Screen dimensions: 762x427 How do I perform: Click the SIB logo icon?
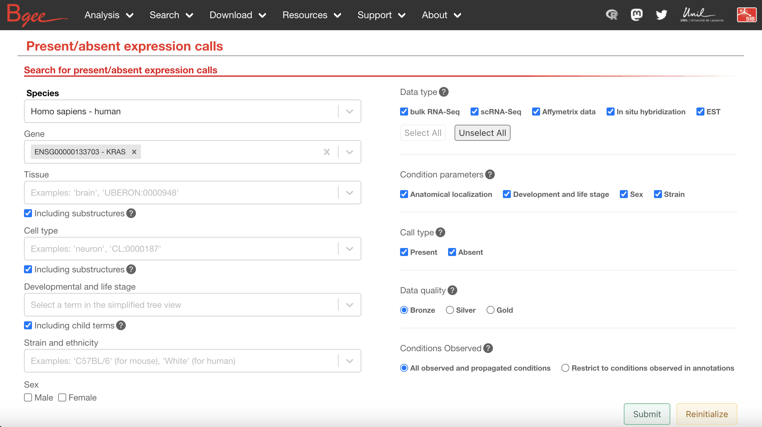(x=746, y=15)
